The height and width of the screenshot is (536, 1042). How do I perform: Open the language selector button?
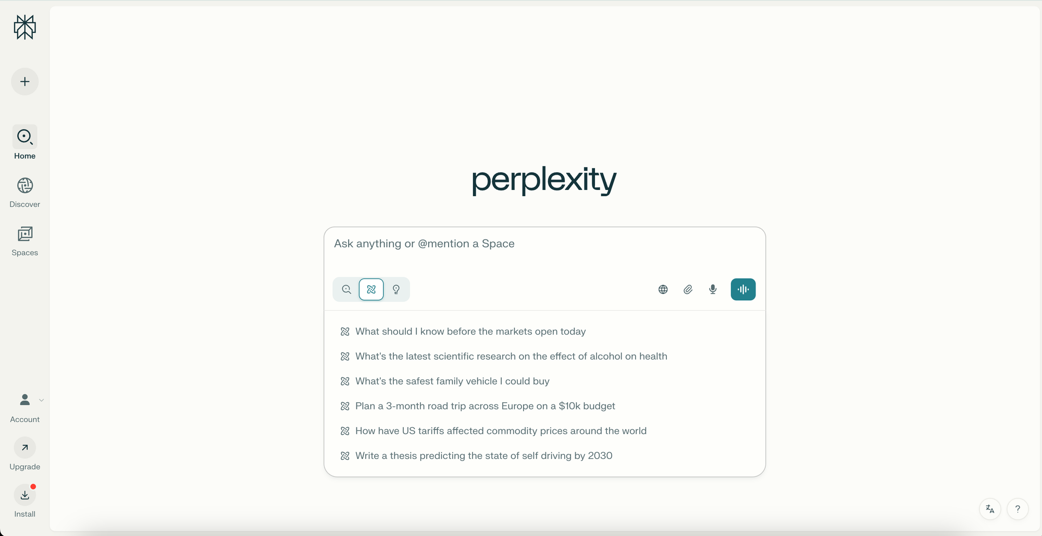(989, 509)
